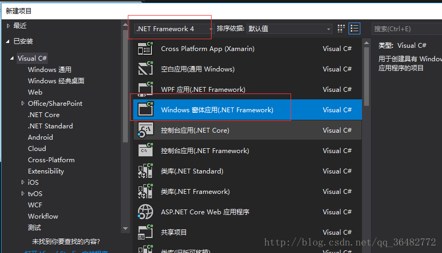This screenshot has width=442, height=253.
Task: Select the iOS category label
Action: [x=33, y=182]
